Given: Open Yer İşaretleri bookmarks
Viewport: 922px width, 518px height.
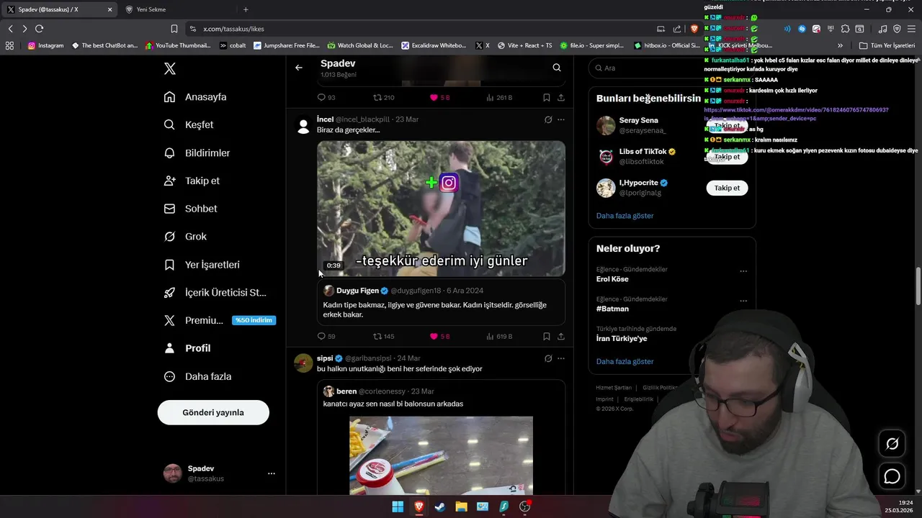Looking at the screenshot, I should click(x=202, y=265).
